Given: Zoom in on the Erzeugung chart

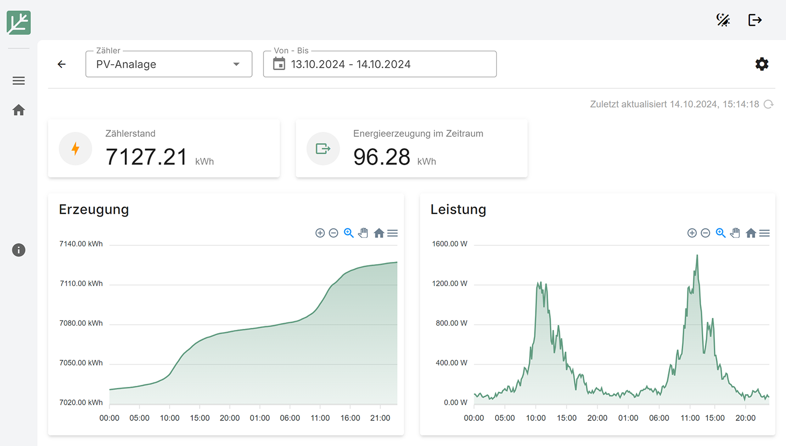Looking at the screenshot, I should 320,233.
